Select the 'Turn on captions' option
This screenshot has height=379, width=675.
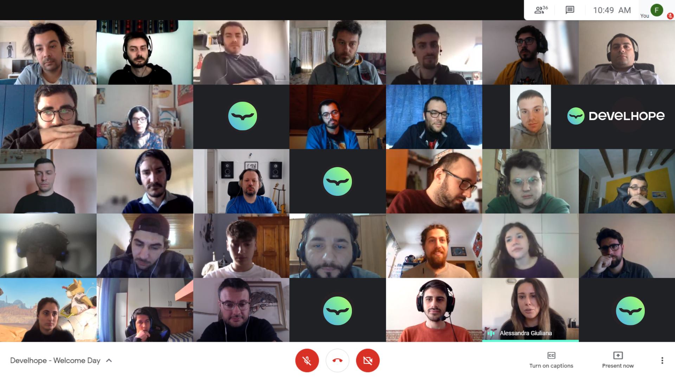tap(551, 360)
